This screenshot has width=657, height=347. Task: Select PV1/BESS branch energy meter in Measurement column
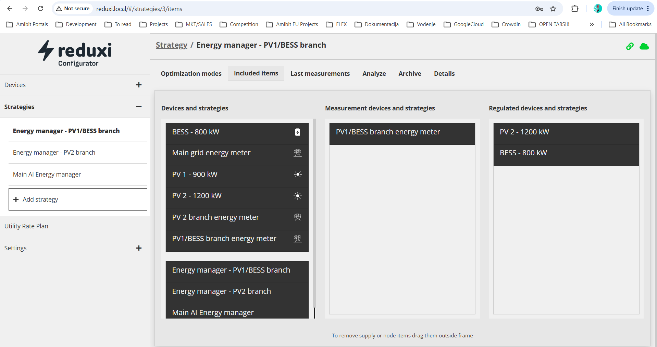[x=402, y=134]
